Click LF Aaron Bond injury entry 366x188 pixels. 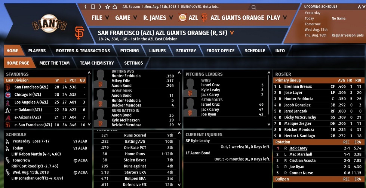(x=198, y=153)
